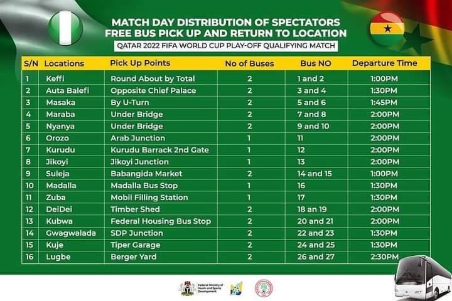Click the 2:30PM departure time for Lugbe
Image resolution: width=452 pixels, height=301 pixels.
point(384,257)
